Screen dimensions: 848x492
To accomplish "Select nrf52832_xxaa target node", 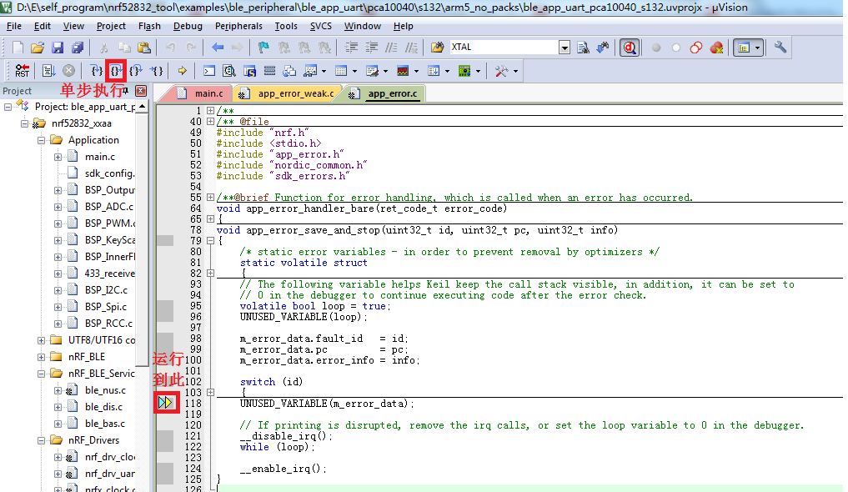I will (81, 123).
